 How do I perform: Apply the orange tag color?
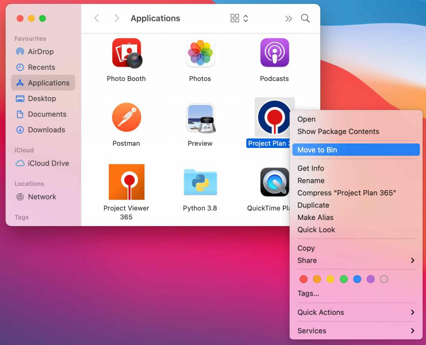coord(317,279)
